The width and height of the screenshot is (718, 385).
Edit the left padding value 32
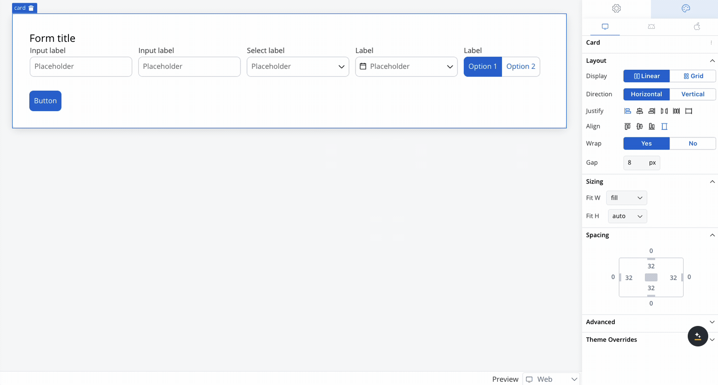click(x=629, y=278)
